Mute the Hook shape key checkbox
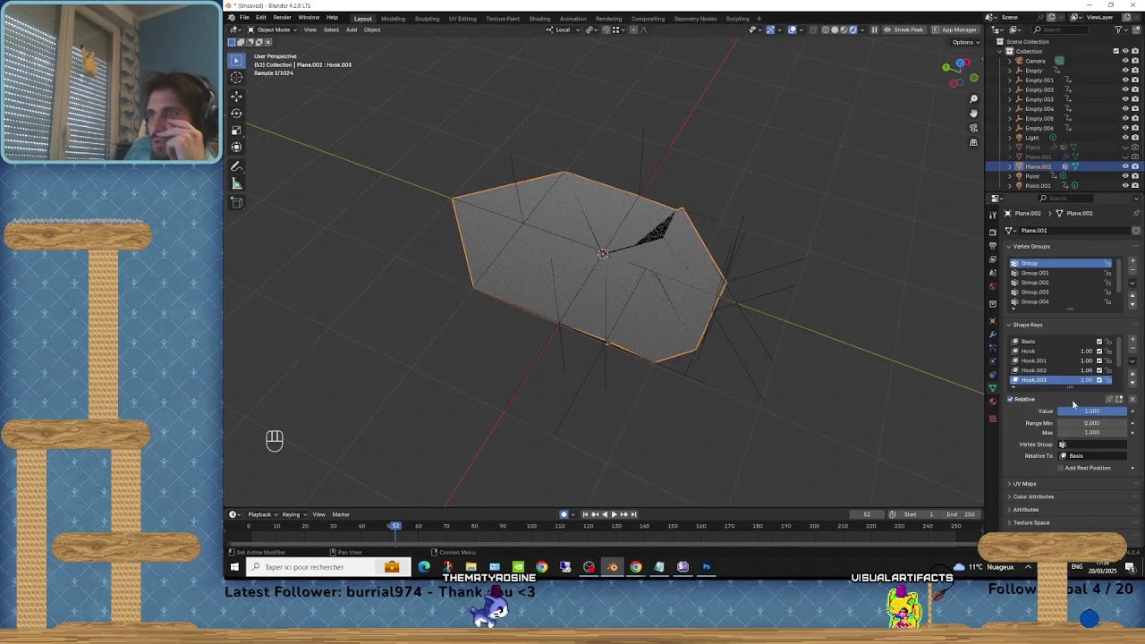This screenshot has height=644, width=1145. pyautogui.click(x=1099, y=351)
